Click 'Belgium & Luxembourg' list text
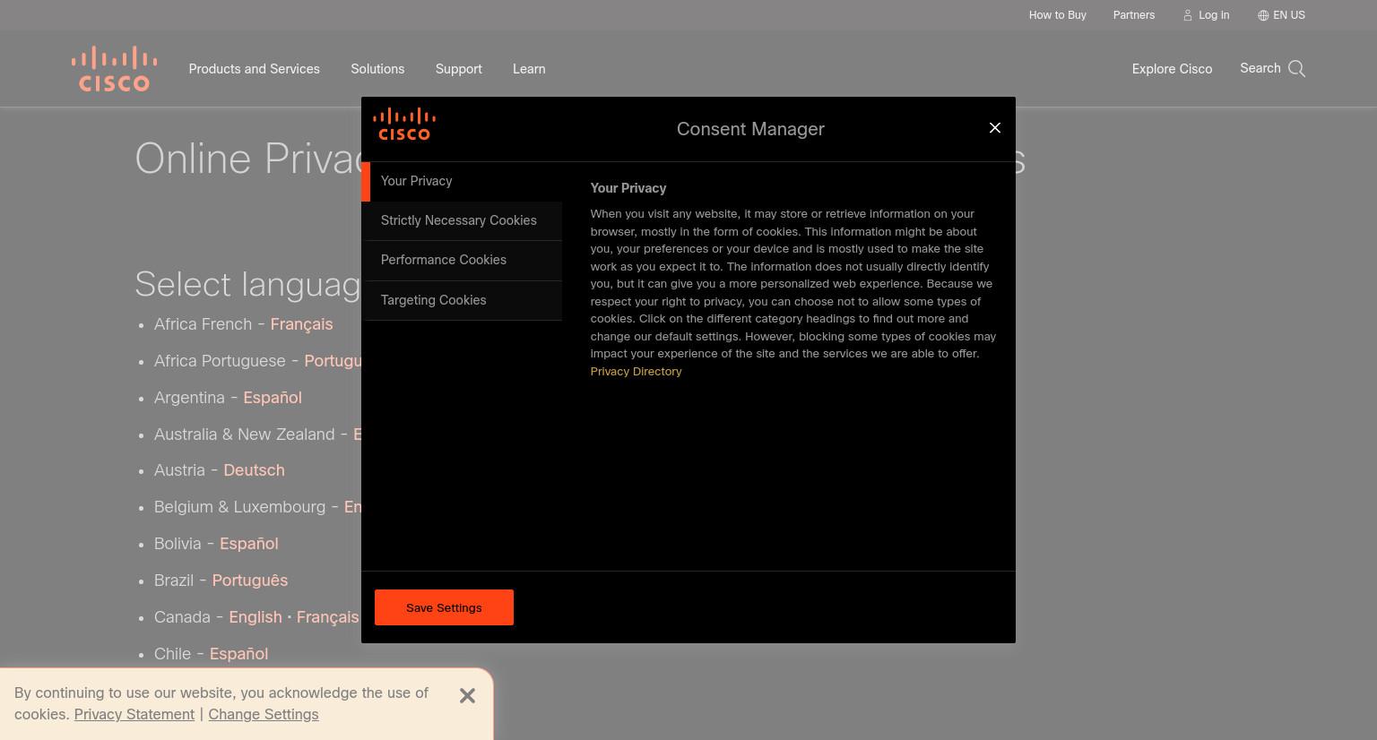This screenshot has width=1377, height=740. click(239, 507)
